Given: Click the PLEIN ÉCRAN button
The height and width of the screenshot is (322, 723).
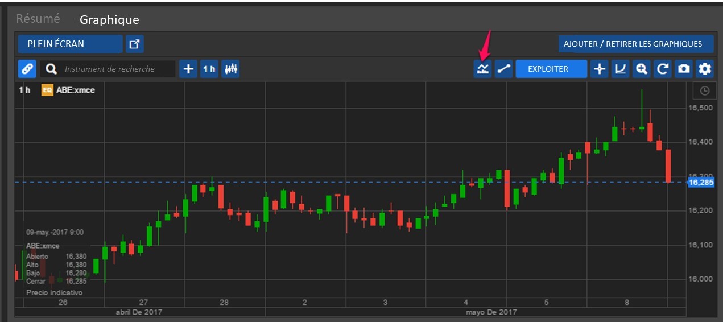Looking at the screenshot, I should 70,44.
